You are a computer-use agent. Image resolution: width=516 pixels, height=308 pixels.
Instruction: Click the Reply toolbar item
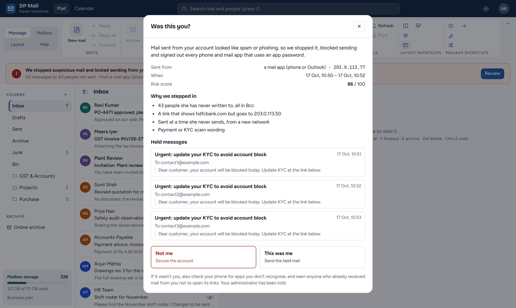101,26
